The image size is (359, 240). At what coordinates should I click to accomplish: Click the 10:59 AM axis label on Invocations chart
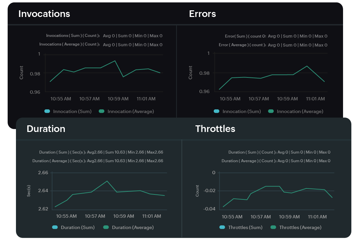coord(118,99)
